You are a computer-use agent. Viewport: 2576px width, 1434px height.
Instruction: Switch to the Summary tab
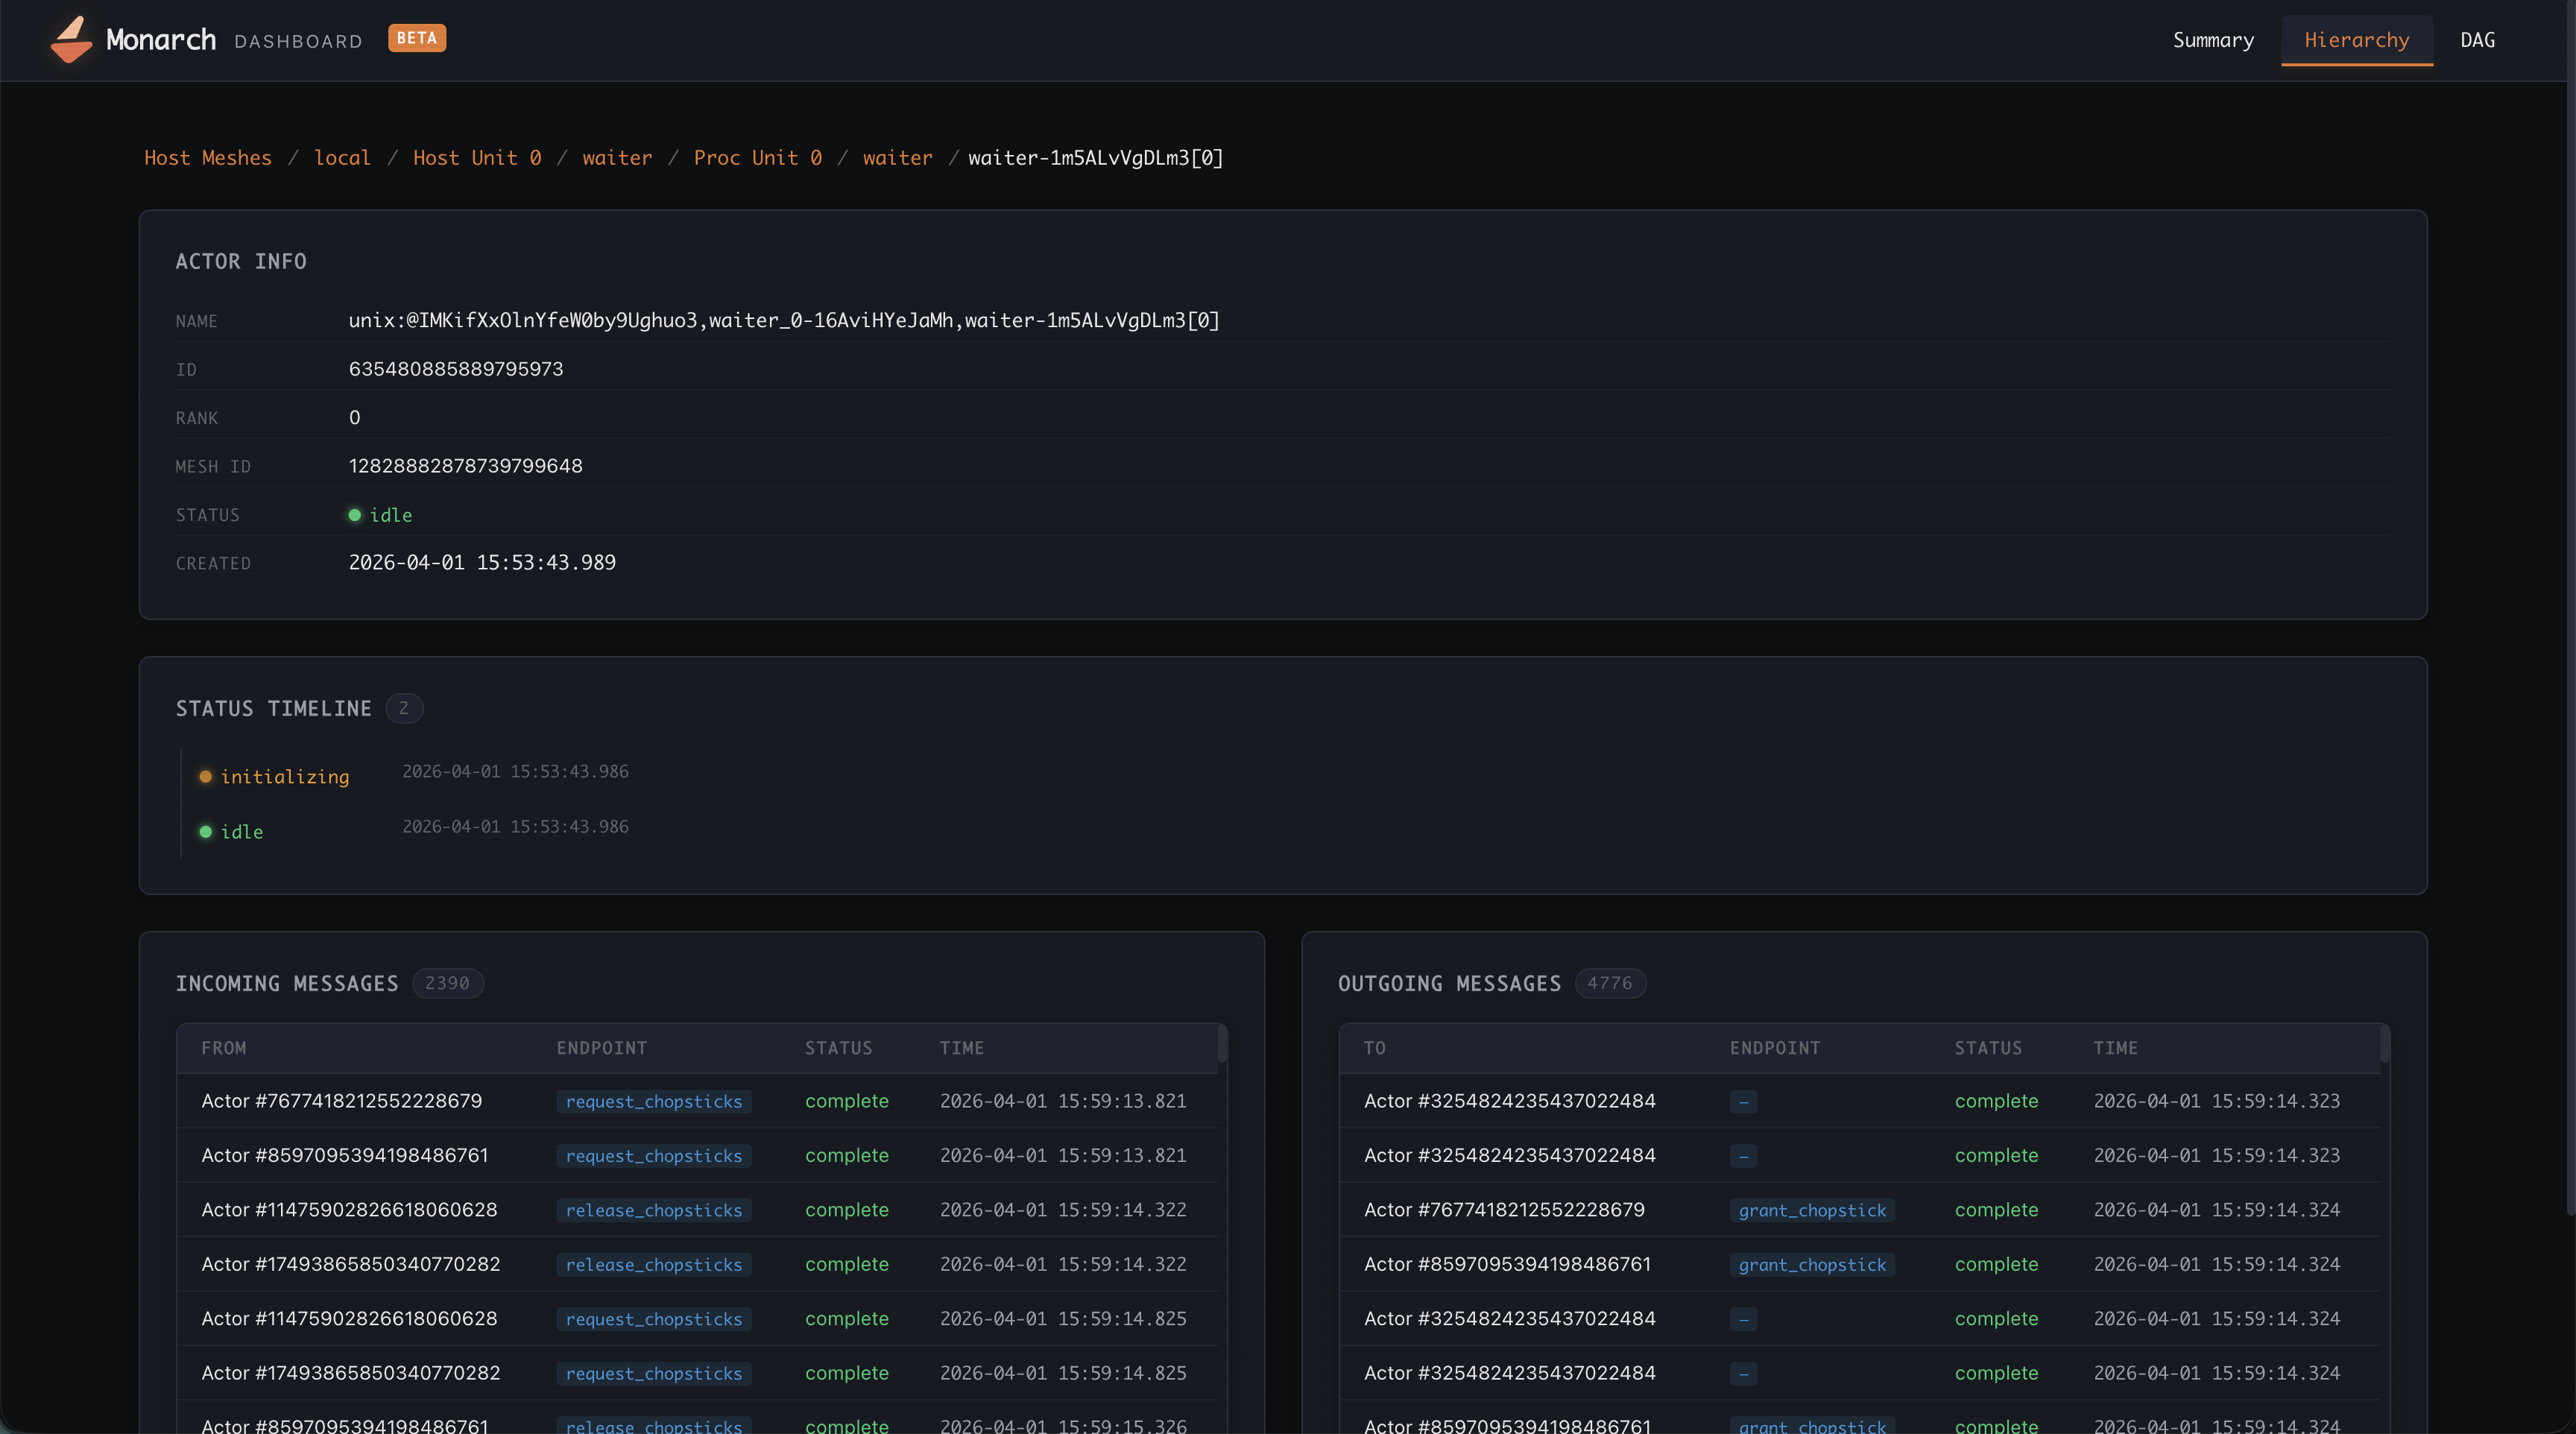tap(2212, 40)
